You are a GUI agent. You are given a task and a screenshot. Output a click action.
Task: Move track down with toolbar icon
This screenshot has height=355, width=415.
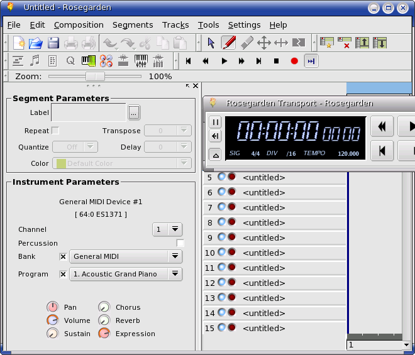tap(380, 43)
